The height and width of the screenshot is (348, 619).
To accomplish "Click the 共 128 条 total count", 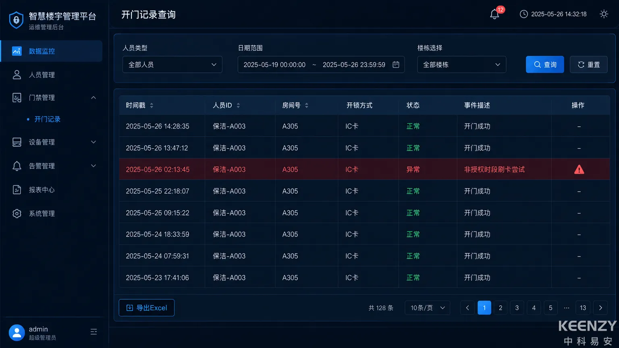I will pyautogui.click(x=381, y=308).
